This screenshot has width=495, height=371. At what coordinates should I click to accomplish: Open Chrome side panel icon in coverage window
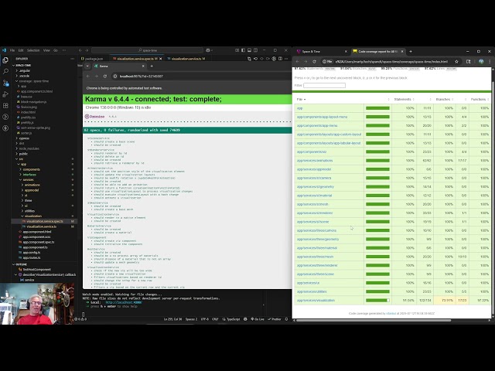point(469,62)
